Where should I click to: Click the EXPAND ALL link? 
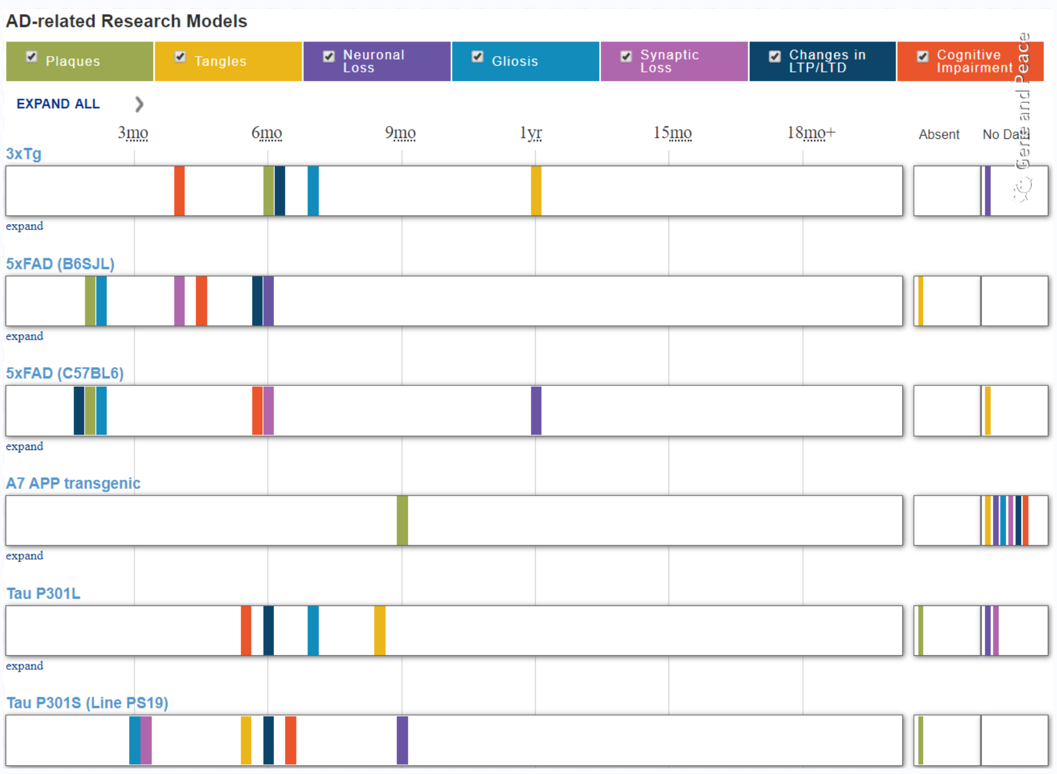click(x=58, y=104)
